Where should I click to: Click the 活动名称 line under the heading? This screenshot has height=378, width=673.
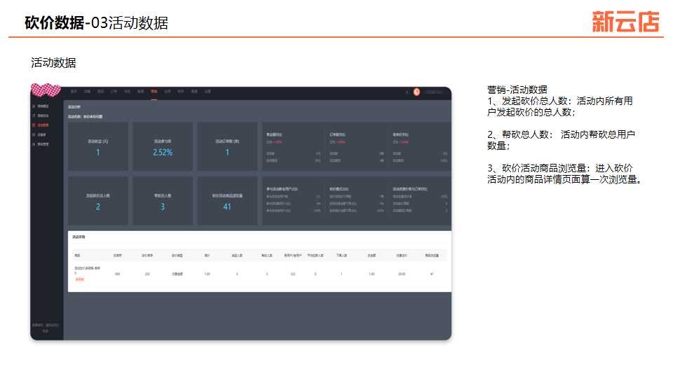(85, 117)
